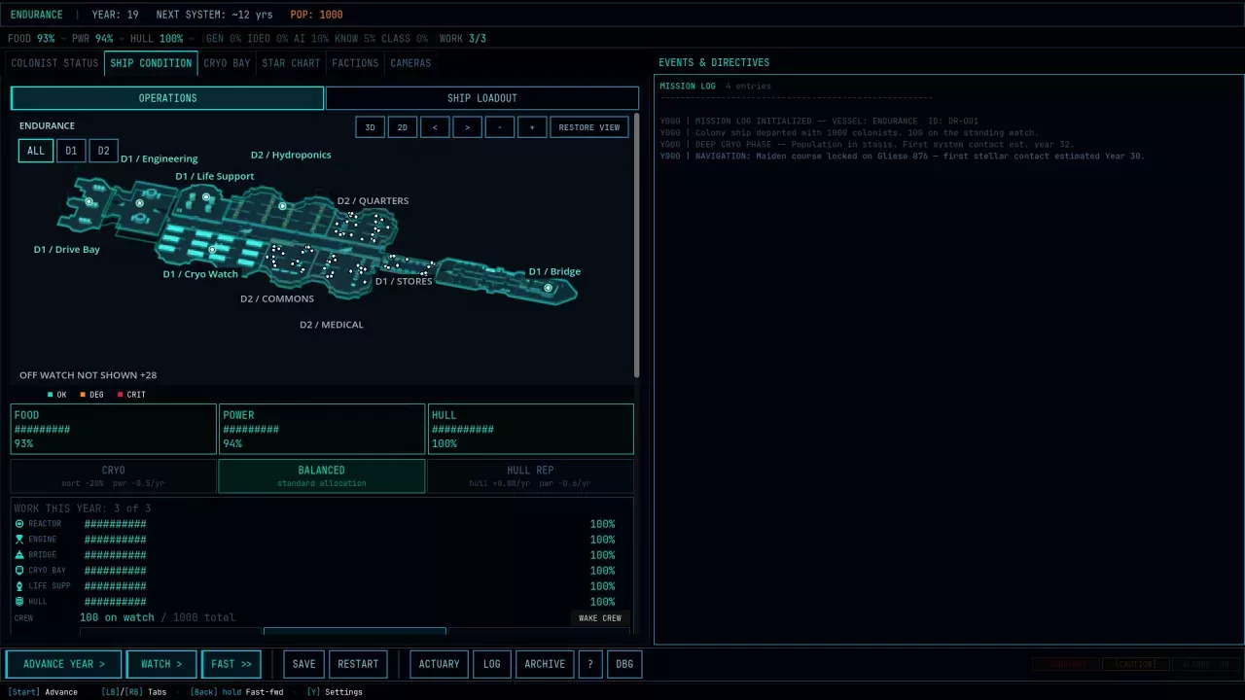The width and height of the screenshot is (1245, 700).
Task: Select the HULL REP allocation mode
Action: click(530, 475)
